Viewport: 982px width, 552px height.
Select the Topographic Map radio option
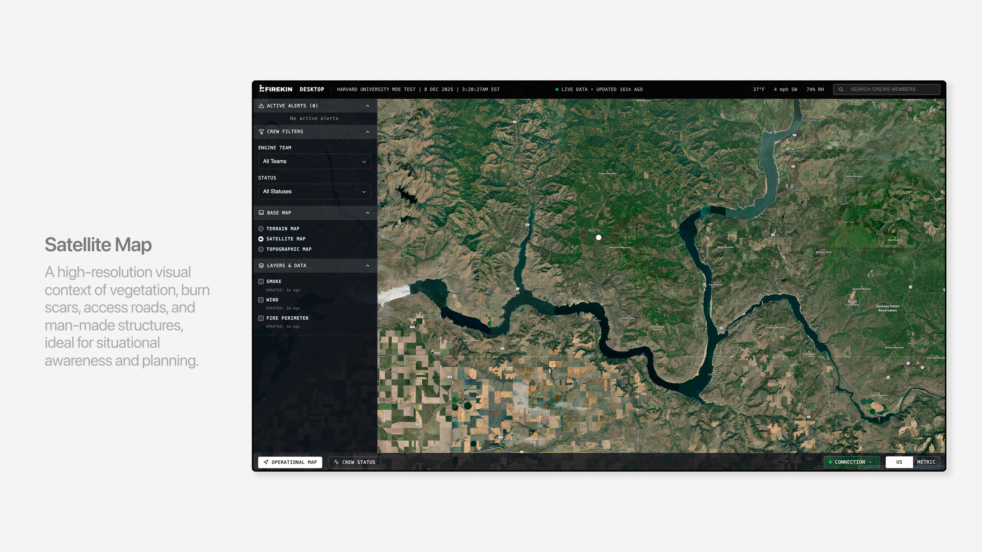tap(261, 249)
